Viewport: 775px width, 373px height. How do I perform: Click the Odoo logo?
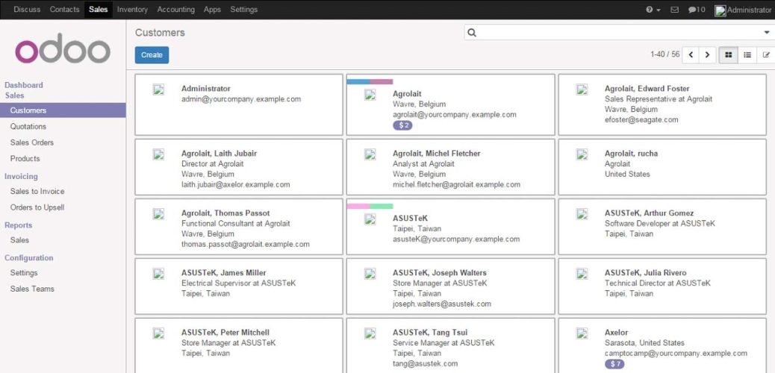pyautogui.click(x=63, y=48)
